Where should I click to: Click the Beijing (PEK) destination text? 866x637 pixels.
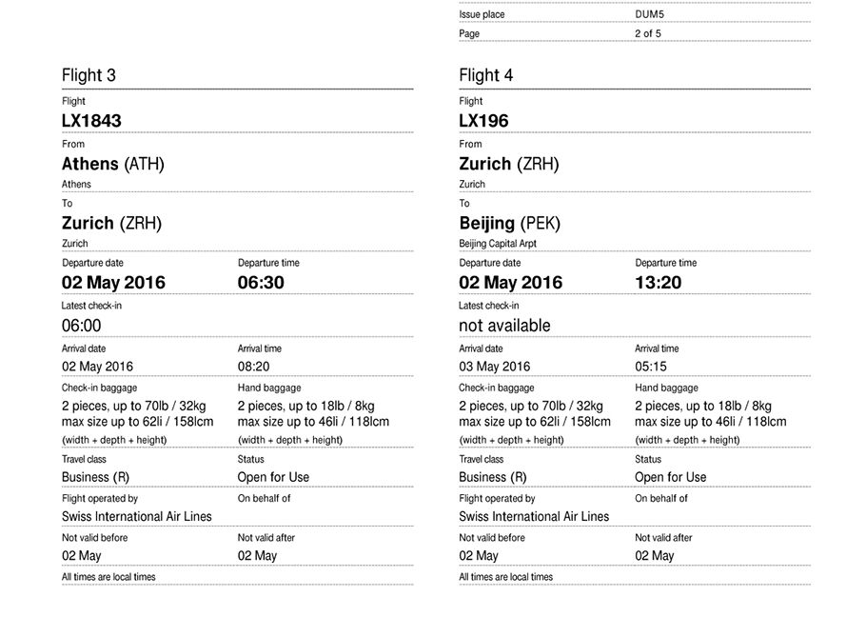tap(509, 223)
